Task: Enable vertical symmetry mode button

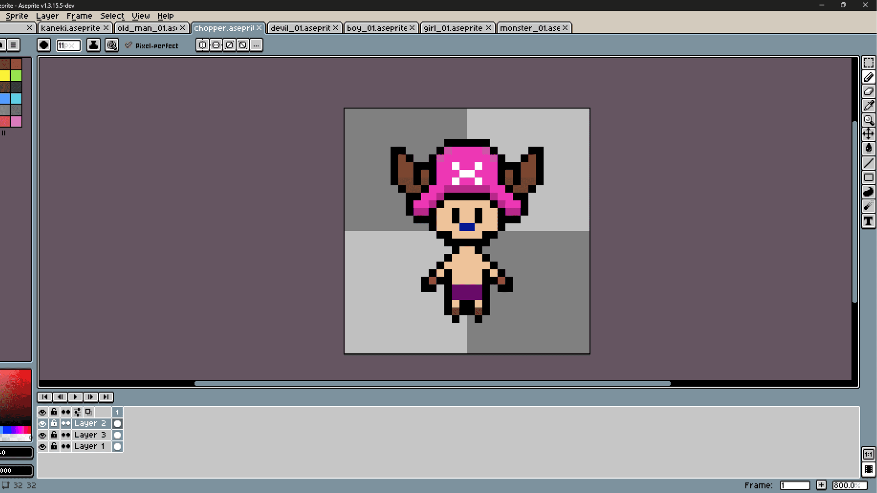Action: (216, 45)
